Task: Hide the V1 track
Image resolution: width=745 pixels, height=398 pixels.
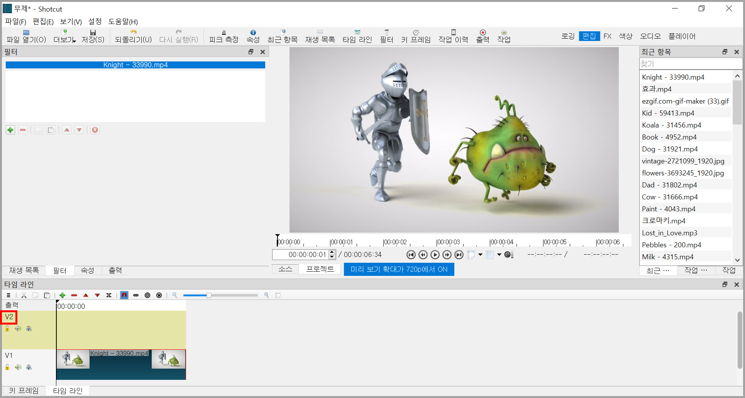Action: pos(29,367)
